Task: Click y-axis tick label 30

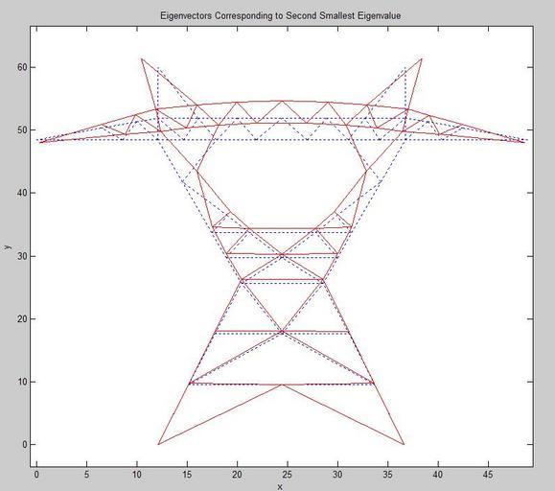Action: (22, 256)
